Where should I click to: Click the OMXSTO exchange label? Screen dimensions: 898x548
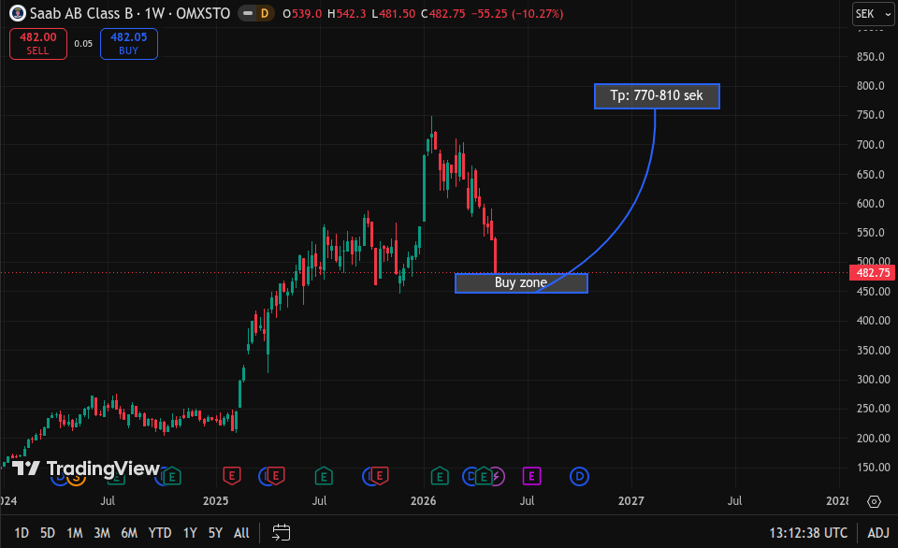(x=203, y=13)
